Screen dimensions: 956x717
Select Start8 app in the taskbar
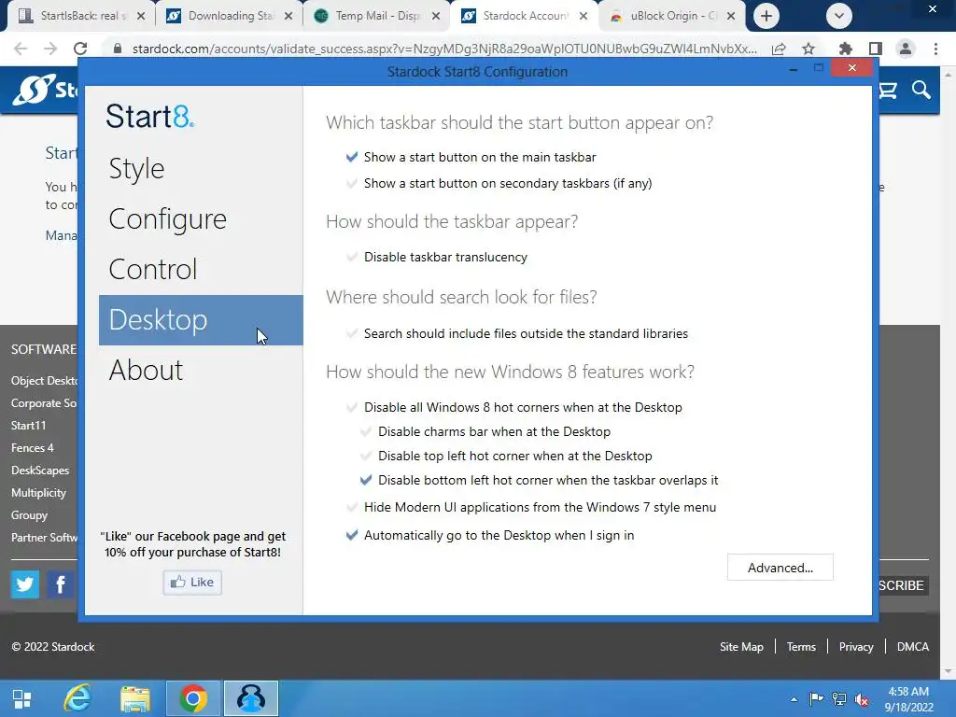pos(250,698)
